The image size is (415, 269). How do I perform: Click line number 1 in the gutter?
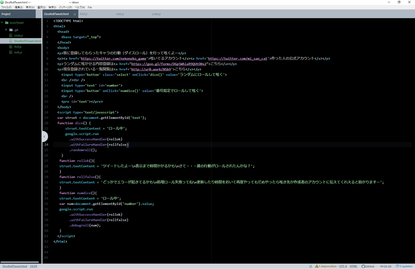click(47, 21)
